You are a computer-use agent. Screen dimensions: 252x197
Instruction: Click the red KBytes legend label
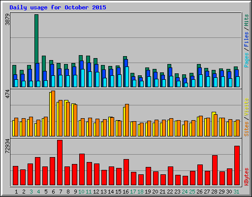247,177
